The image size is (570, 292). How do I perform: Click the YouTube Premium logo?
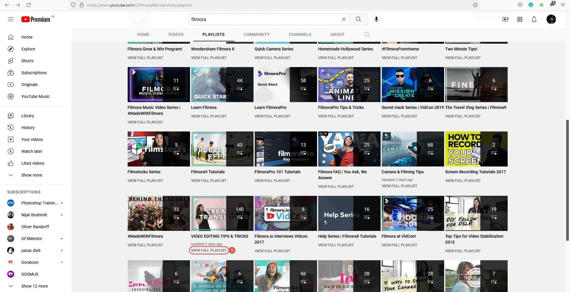tap(36, 19)
